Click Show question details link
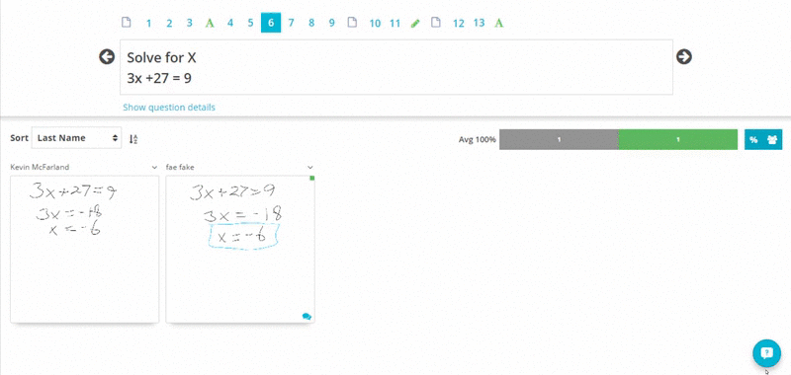This screenshot has height=375, width=791. coord(169,108)
